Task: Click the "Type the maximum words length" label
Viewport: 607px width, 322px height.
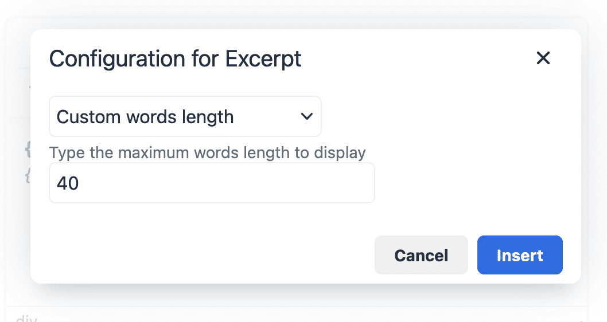Action: coord(207,153)
